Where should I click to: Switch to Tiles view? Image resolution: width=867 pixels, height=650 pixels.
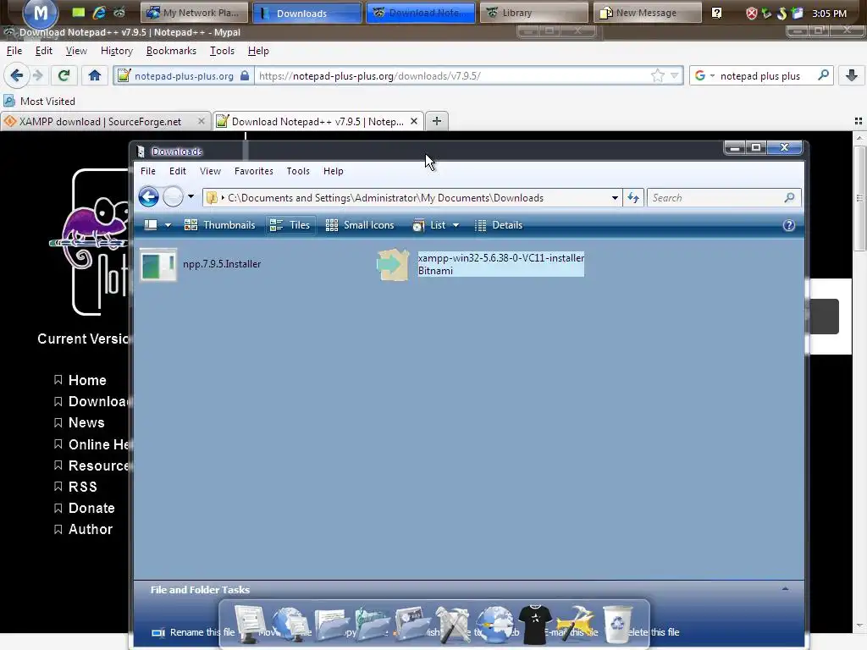(290, 225)
